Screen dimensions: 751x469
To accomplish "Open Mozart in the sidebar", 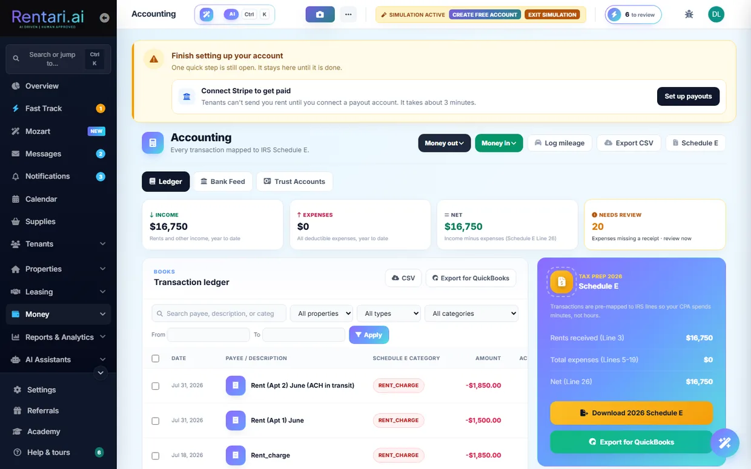I will (58, 131).
